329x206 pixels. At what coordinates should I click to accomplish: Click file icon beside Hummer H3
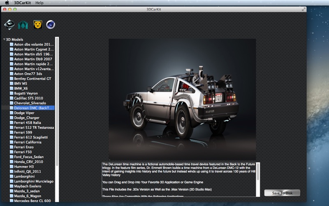(x=12, y=166)
